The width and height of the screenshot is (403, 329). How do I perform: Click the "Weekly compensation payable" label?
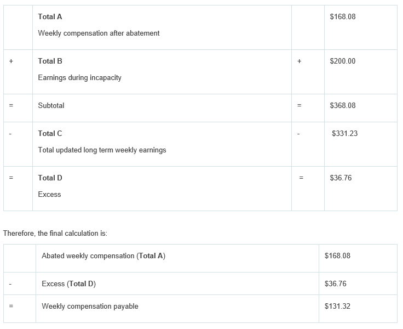point(90,307)
